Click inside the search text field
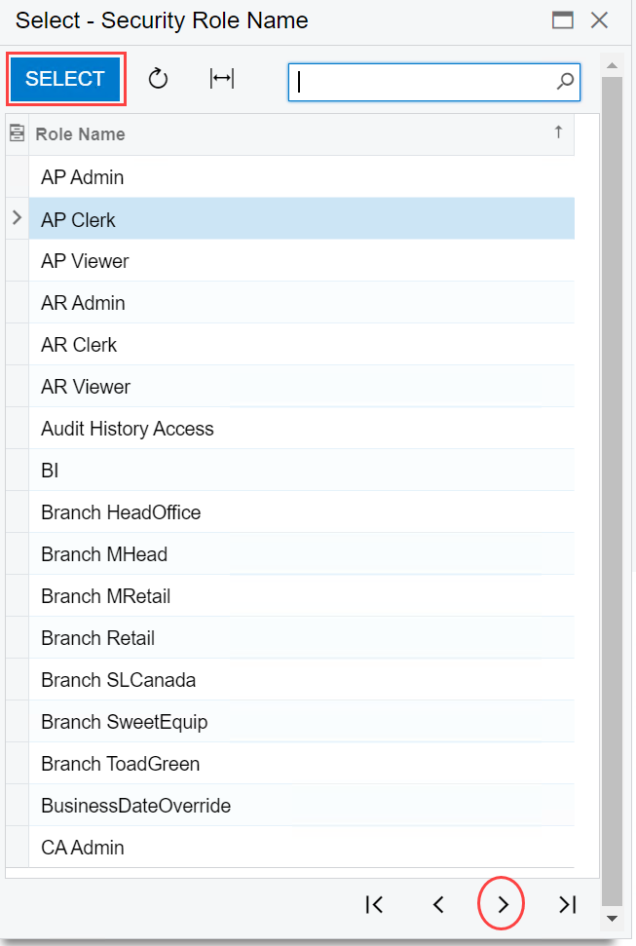The height and width of the screenshot is (946, 636). point(424,83)
